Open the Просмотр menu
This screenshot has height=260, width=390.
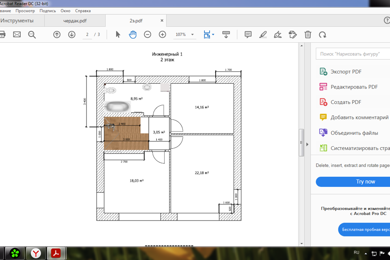(25, 11)
